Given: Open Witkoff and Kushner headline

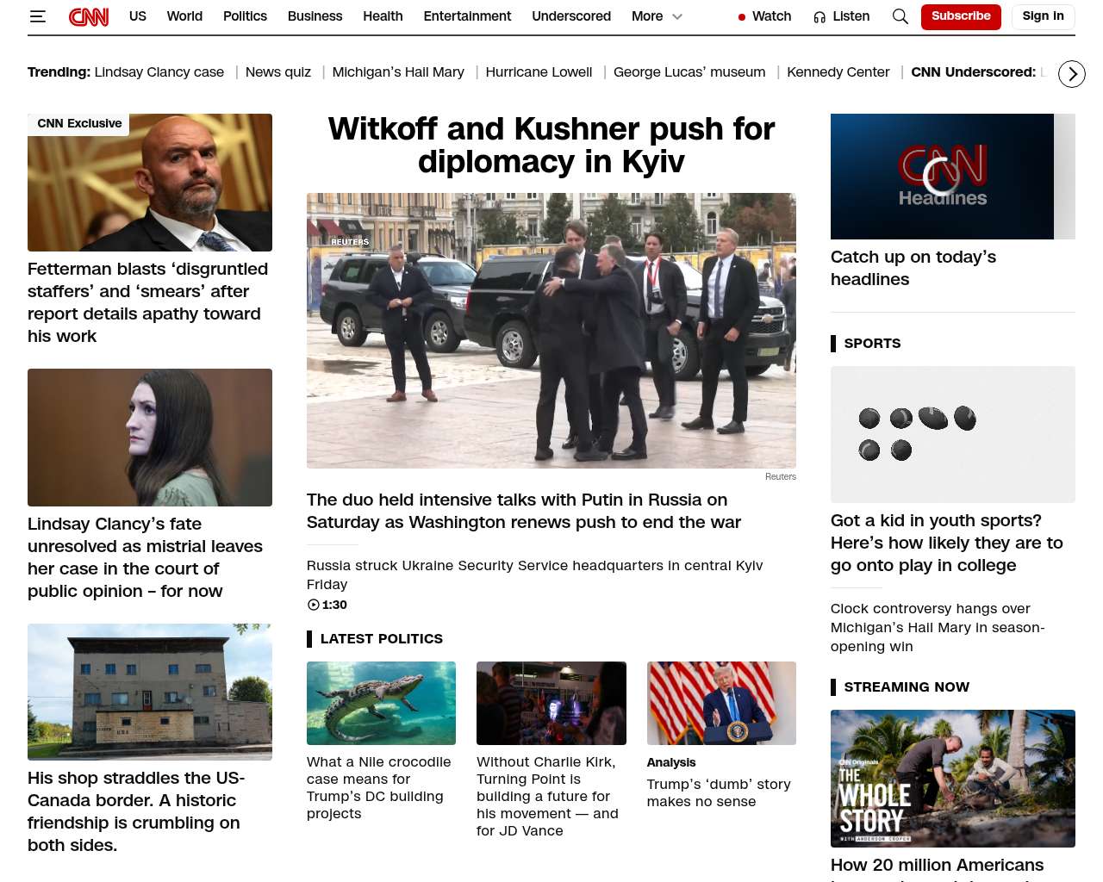Looking at the screenshot, I should pos(551,145).
